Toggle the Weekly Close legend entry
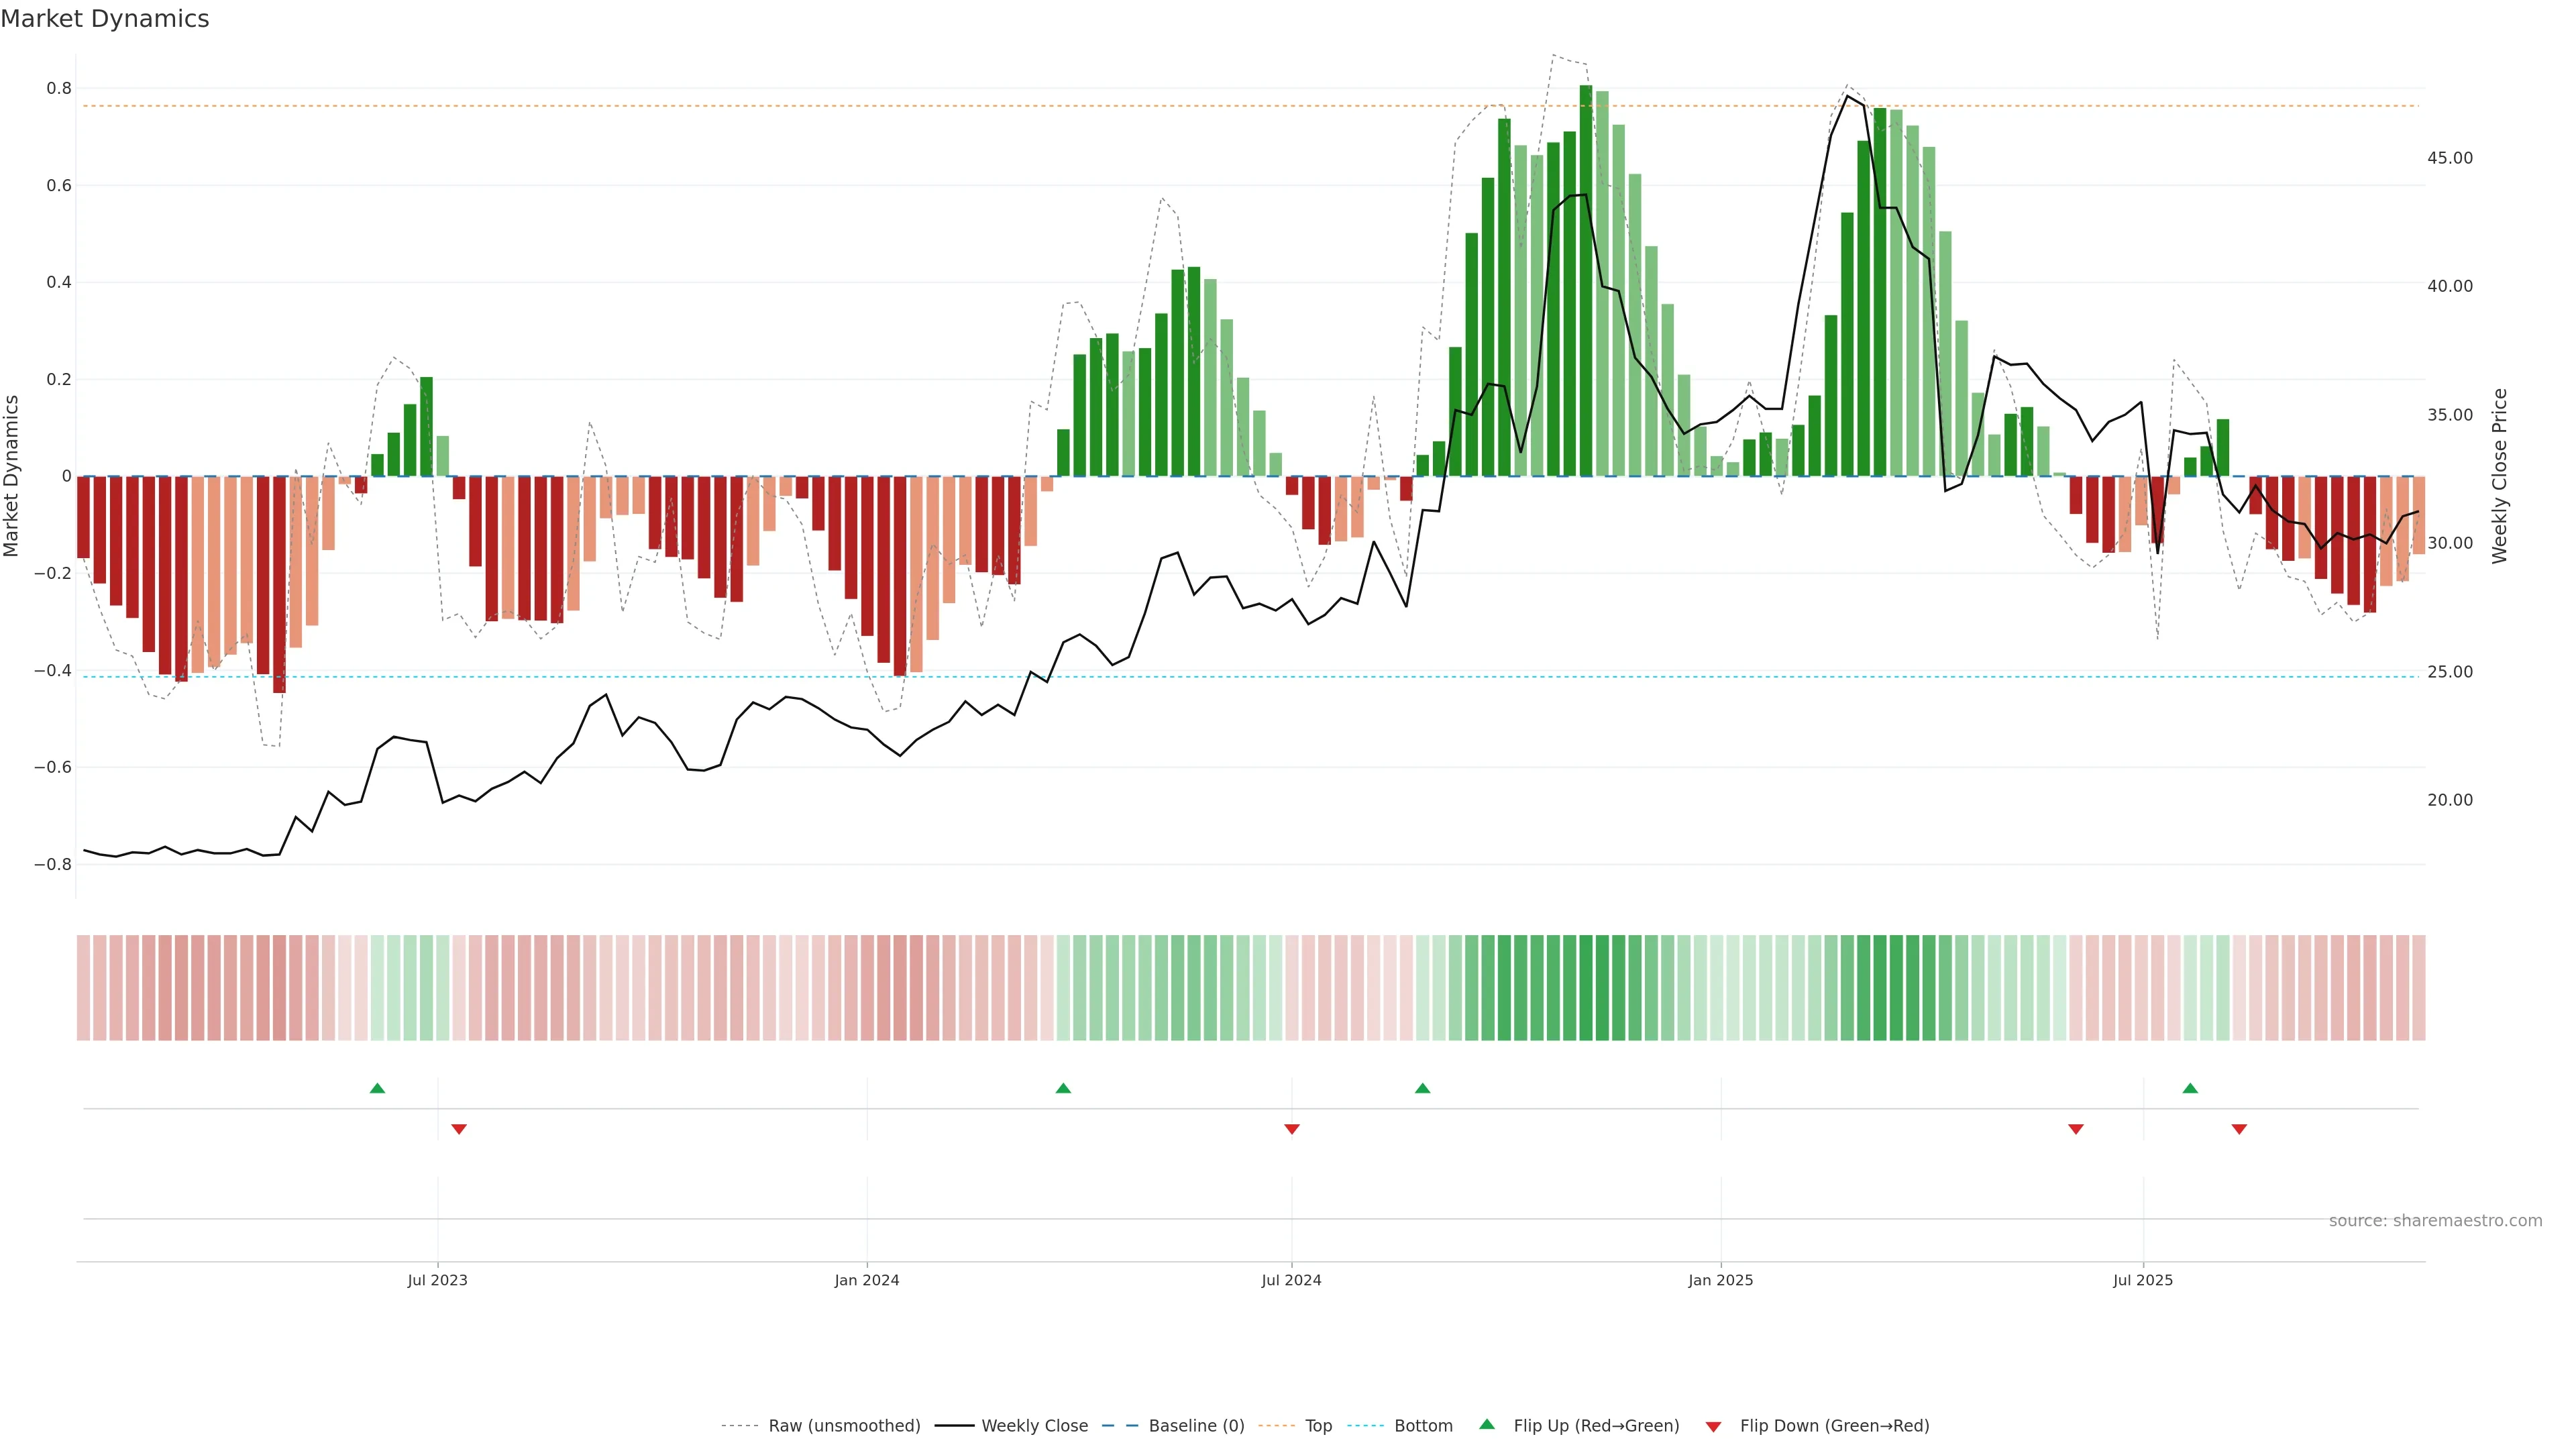Image resolution: width=2576 pixels, height=1449 pixels. pos(1034,1426)
